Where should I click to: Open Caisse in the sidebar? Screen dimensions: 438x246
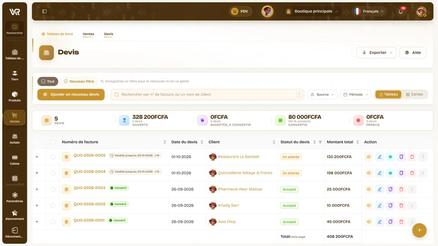click(x=15, y=160)
